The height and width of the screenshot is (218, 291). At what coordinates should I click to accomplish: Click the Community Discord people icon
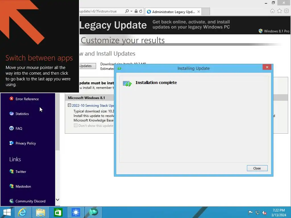pyautogui.click(x=11, y=201)
